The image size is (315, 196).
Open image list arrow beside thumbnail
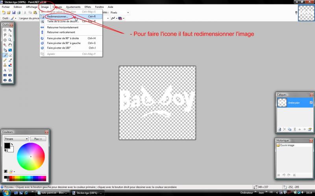(296, 13)
